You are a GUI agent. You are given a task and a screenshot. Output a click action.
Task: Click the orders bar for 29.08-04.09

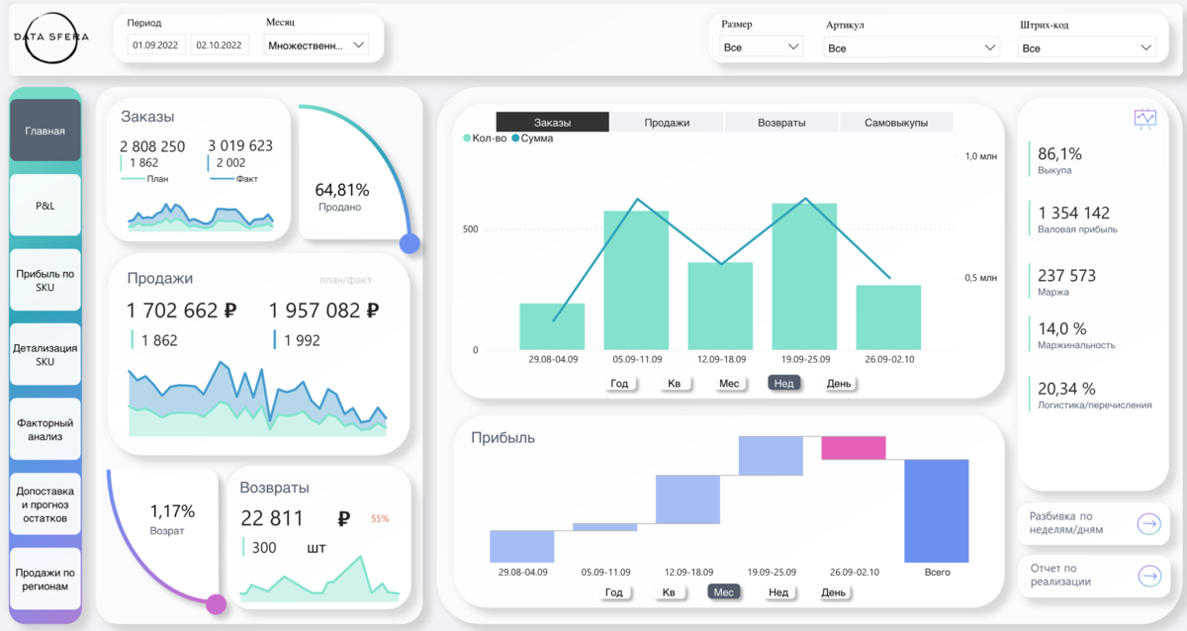coord(552,326)
